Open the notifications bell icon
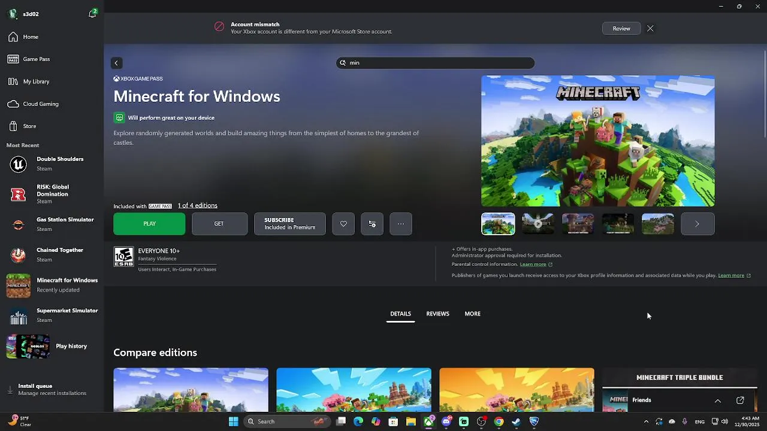The image size is (767, 431). pyautogui.click(x=93, y=13)
